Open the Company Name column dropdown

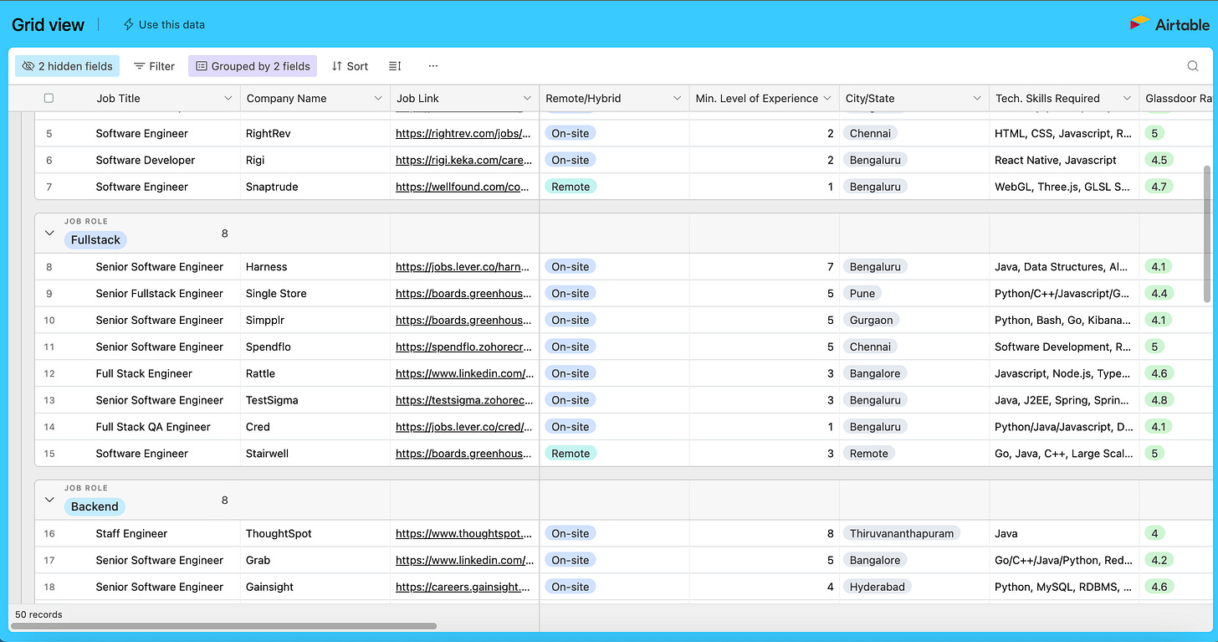(377, 98)
